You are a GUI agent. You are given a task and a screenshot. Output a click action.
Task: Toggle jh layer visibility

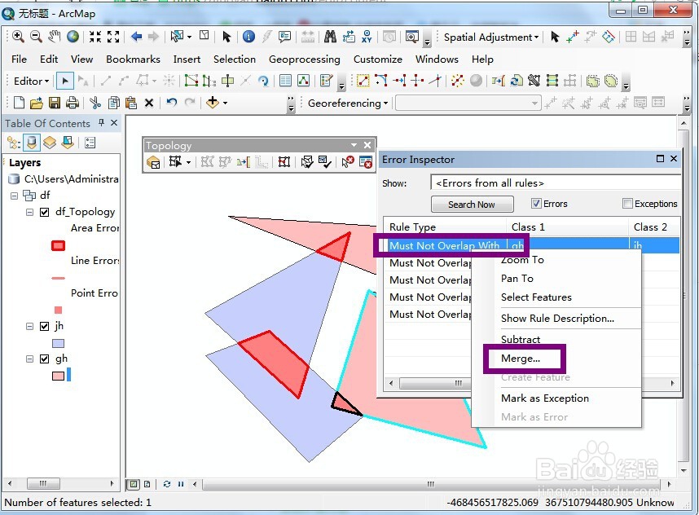44,326
